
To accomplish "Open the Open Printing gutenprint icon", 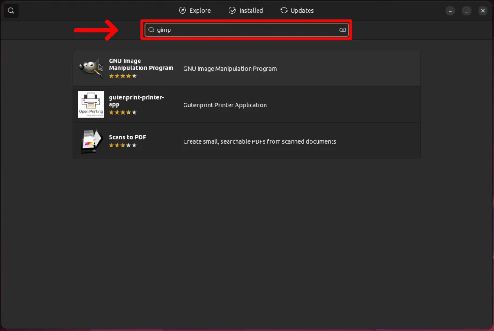I will pos(91,104).
